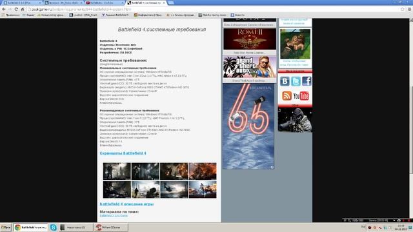The image size is (413, 232).
Task: Click the 'Battlefield 4: системные требования' page heading
Action: pos(162,30)
